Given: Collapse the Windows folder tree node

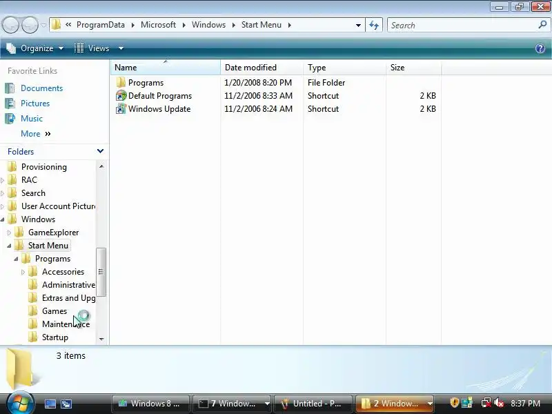Looking at the screenshot, I should [x=3, y=219].
